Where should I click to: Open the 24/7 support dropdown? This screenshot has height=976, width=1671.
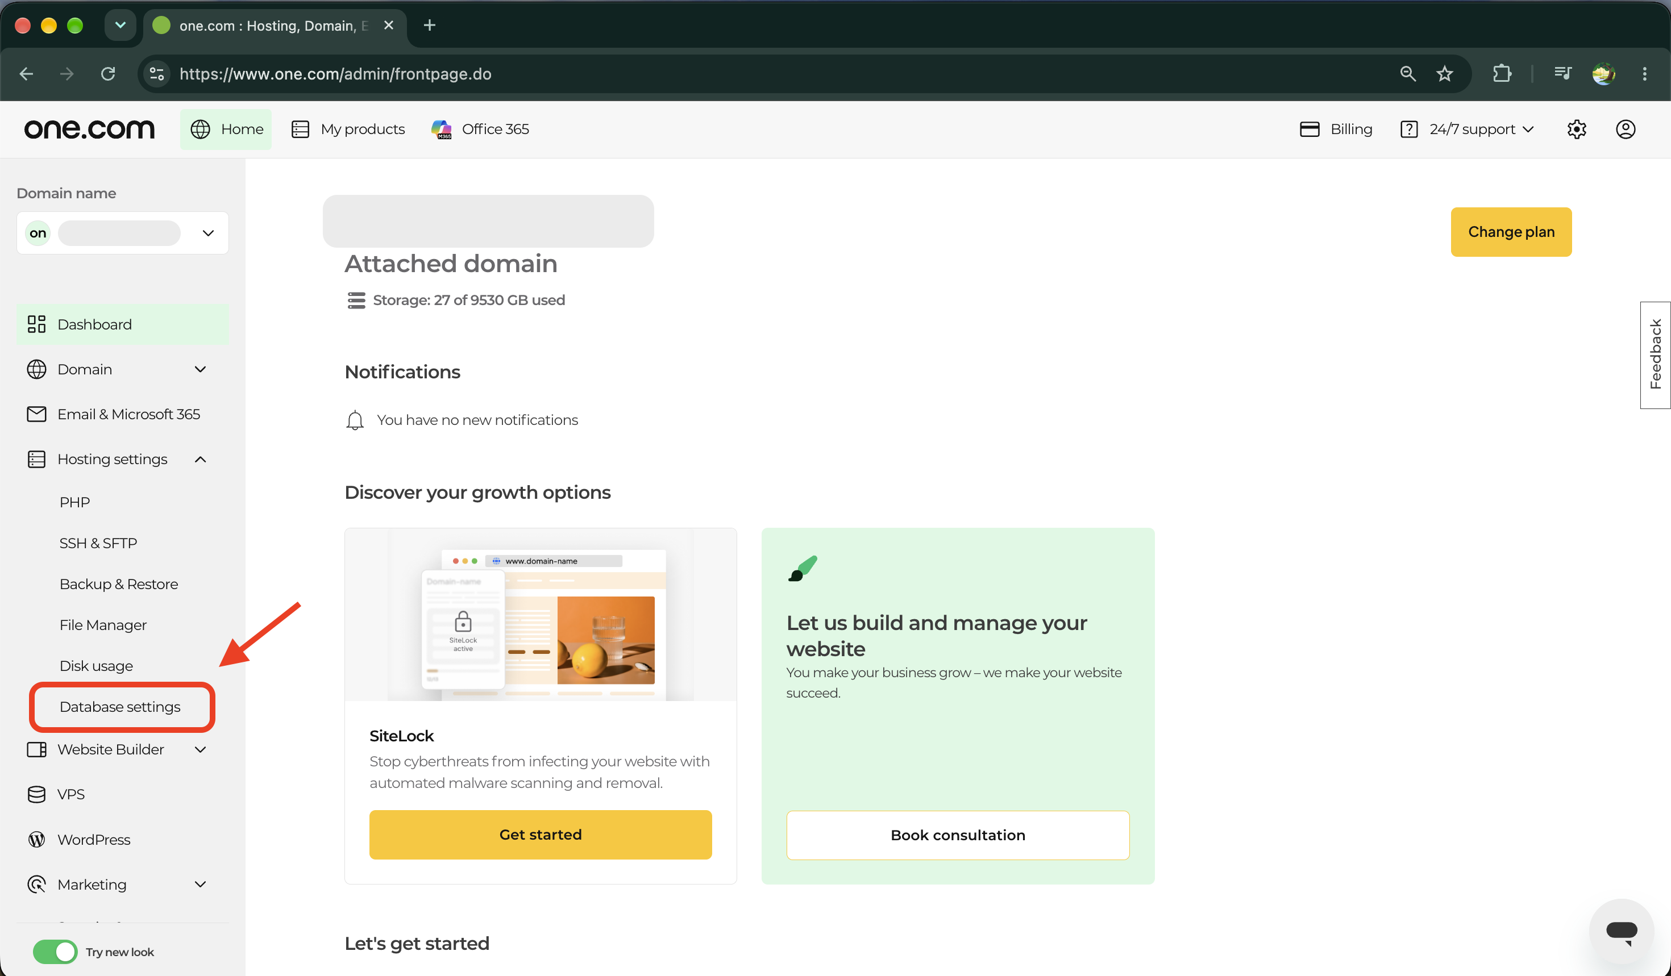(x=1467, y=129)
